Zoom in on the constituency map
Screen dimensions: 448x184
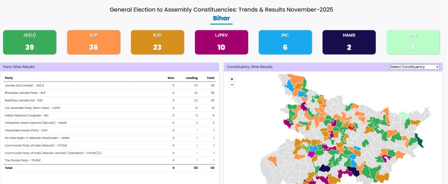[x=232, y=79]
